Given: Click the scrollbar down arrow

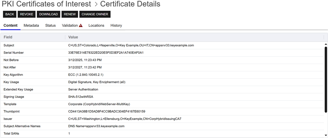Looking at the screenshot, I should [x=326, y=135].
